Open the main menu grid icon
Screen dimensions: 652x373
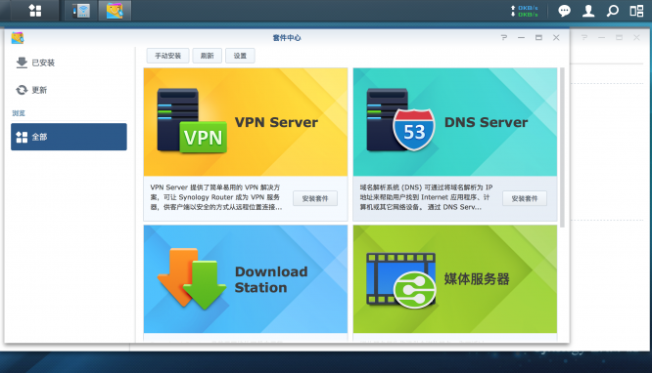click(35, 11)
